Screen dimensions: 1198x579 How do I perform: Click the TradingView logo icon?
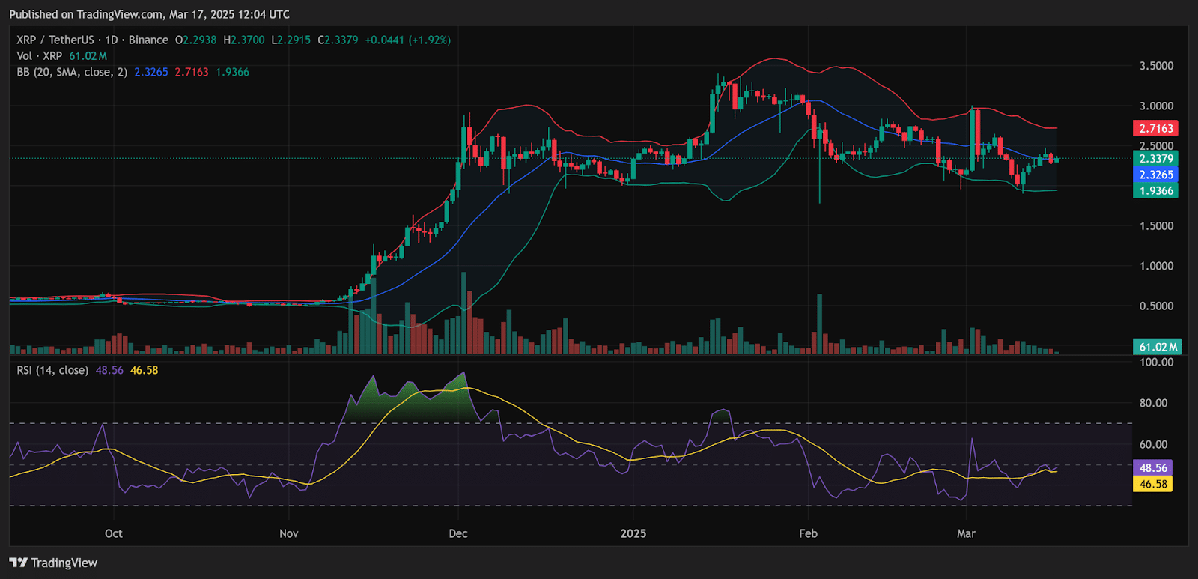18,563
